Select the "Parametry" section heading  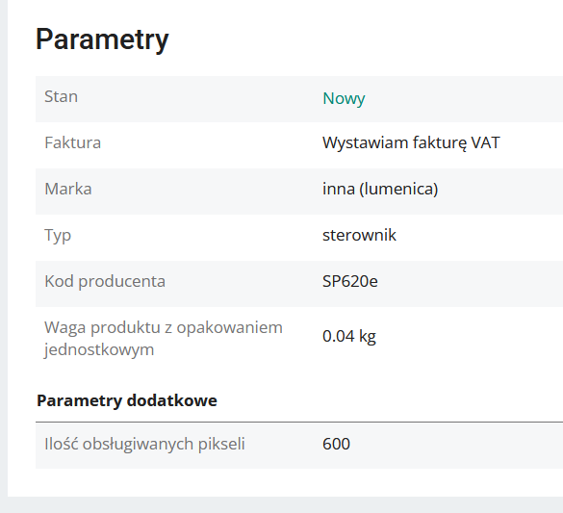[x=102, y=39]
